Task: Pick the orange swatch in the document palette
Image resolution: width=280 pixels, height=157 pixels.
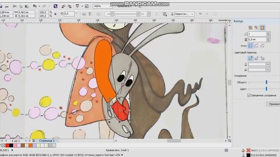Action: (x=31, y=145)
